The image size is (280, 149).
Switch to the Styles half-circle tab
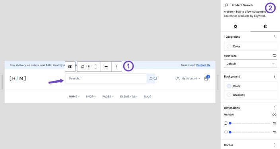point(265,26)
